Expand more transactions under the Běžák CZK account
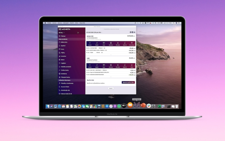 [111, 55]
